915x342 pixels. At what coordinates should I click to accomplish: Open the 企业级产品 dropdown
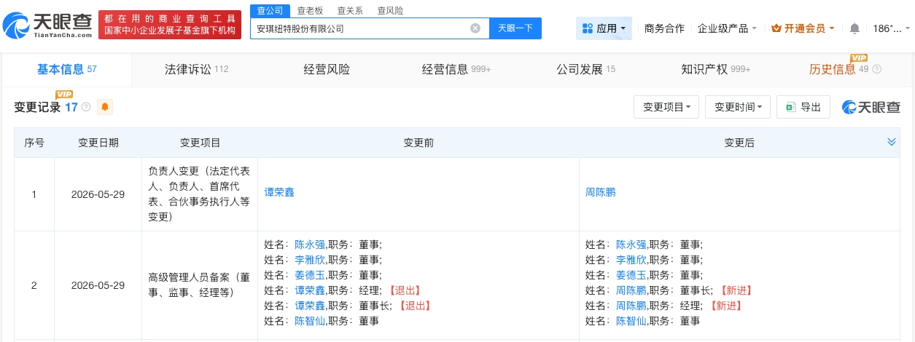coord(727,28)
